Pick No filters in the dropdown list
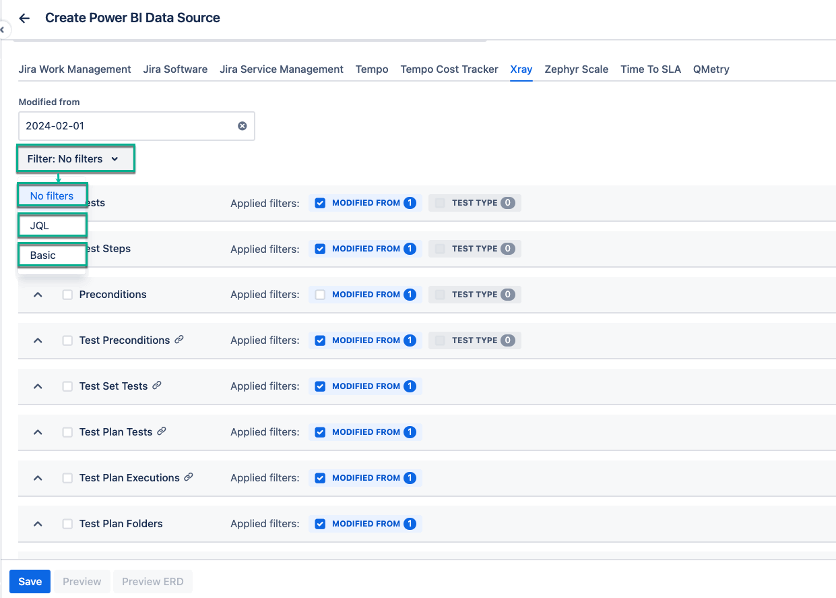The width and height of the screenshot is (836, 598). pos(52,196)
